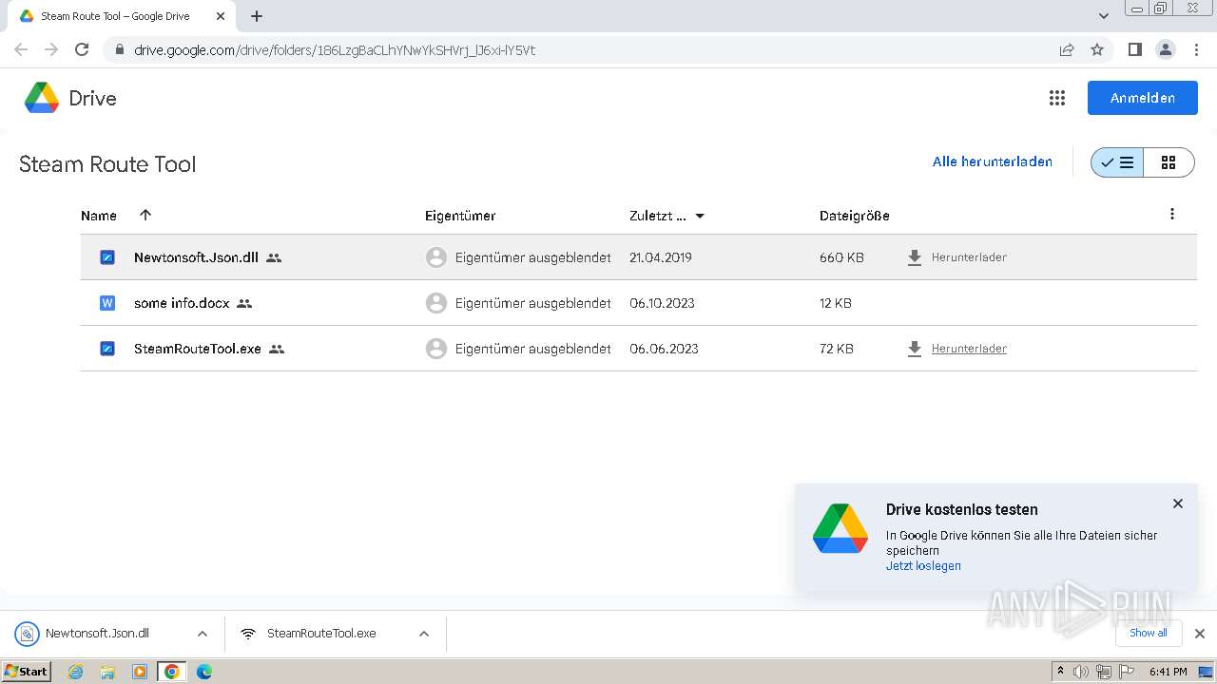Open the tab search chevron in the title bar
Screen dimensions: 1217x684
click(1104, 16)
